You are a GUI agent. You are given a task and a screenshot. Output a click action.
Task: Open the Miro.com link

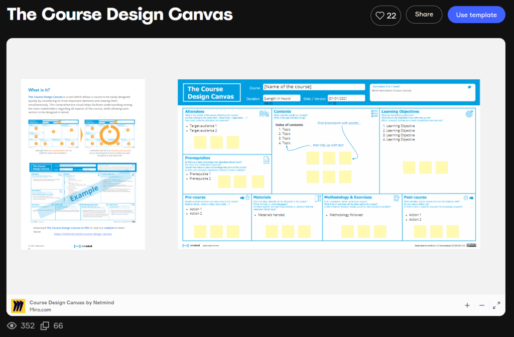tap(40, 310)
